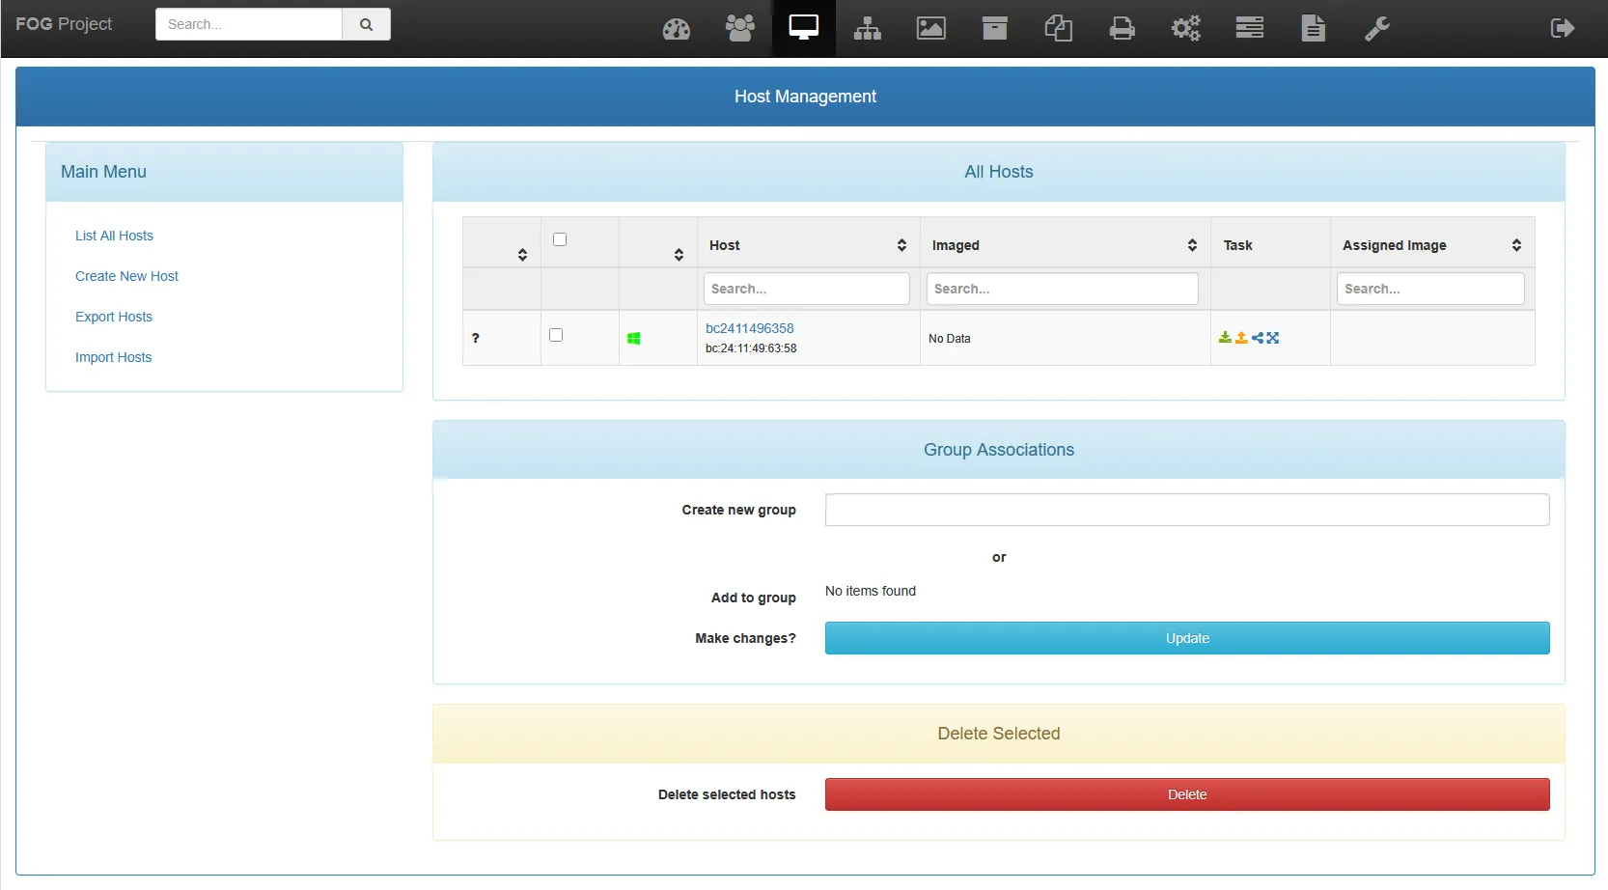Open Printer Management icon
The width and height of the screenshot is (1608, 890).
coord(1122,29)
